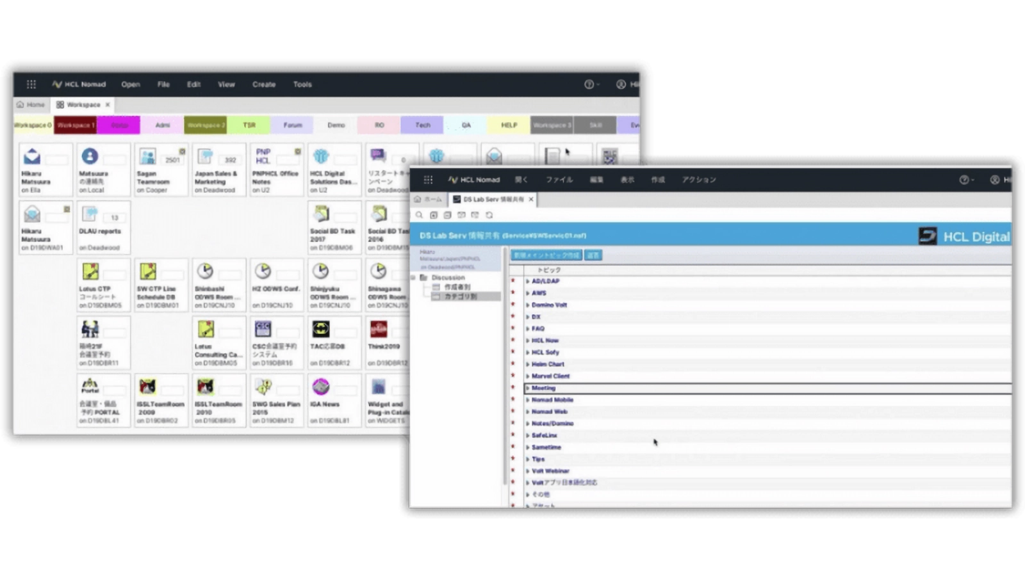Select the TSR workspace page tab
1025x576 pixels.
(249, 125)
